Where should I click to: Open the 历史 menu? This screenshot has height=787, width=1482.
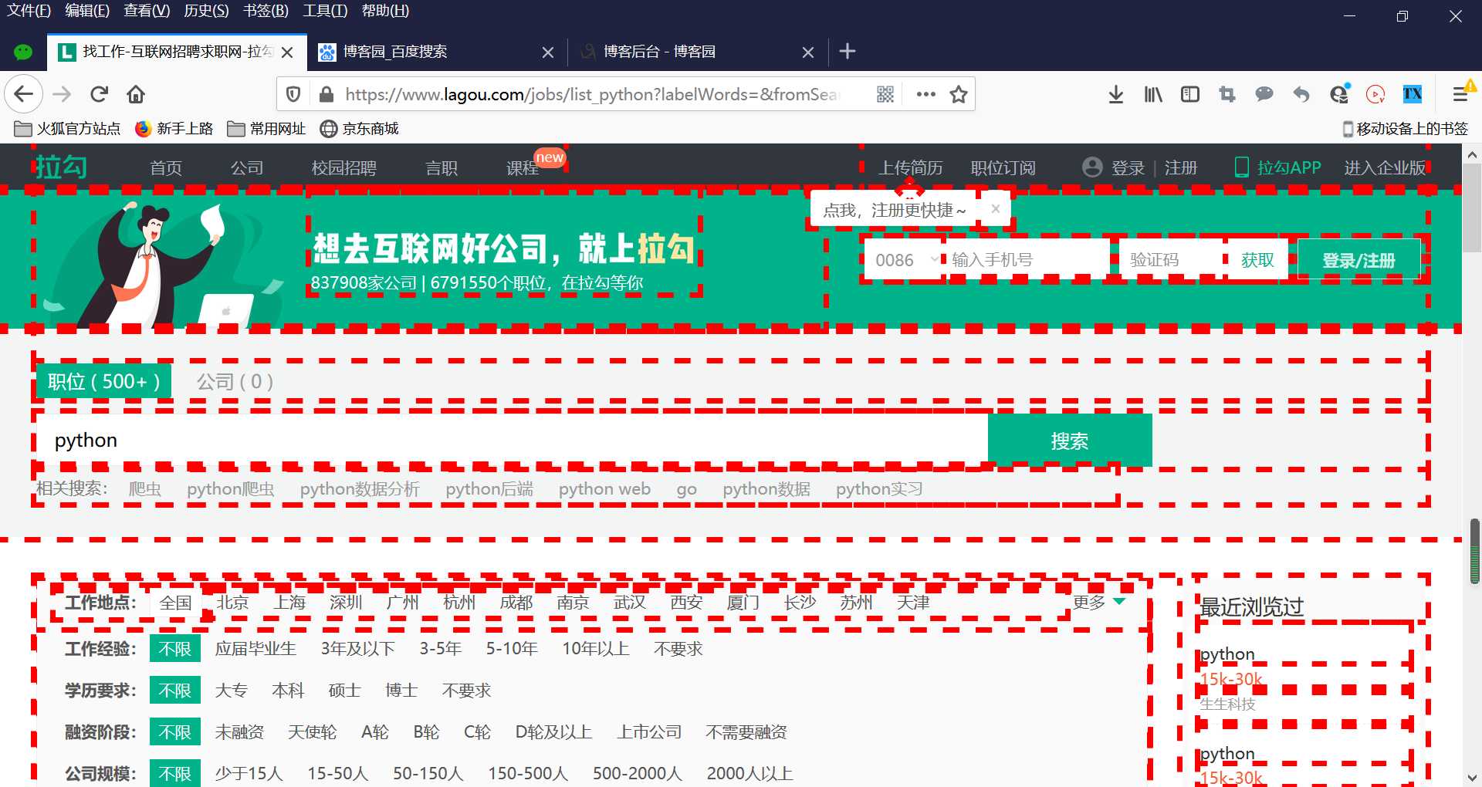coord(206,11)
